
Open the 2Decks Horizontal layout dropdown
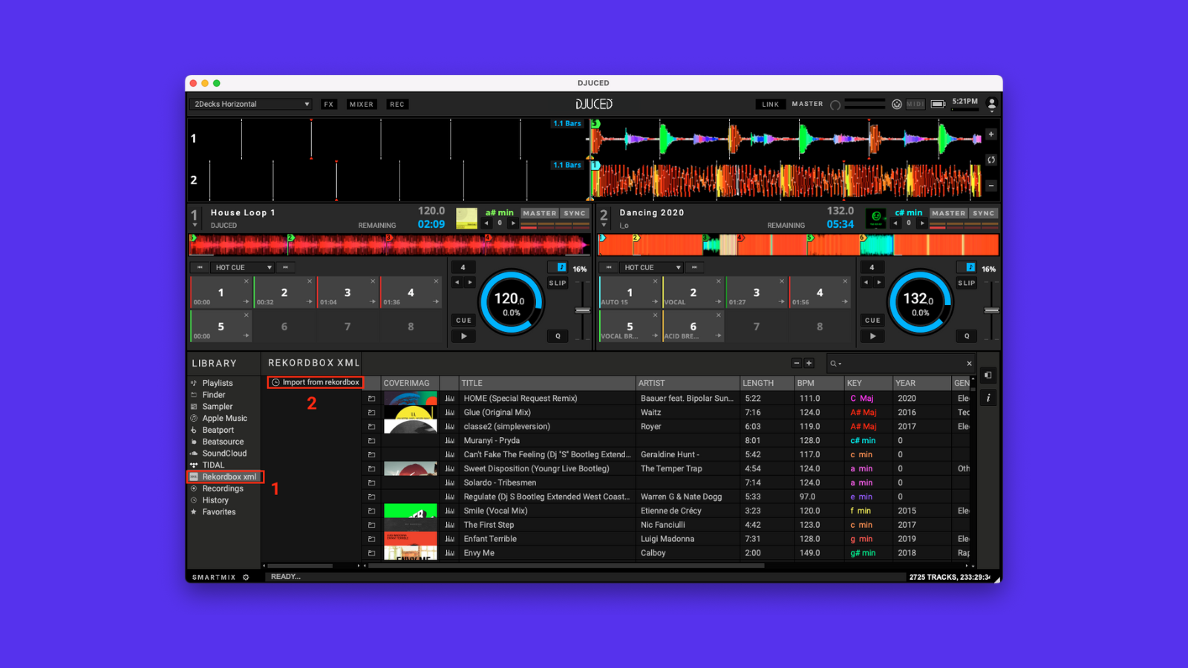(249, 104)
